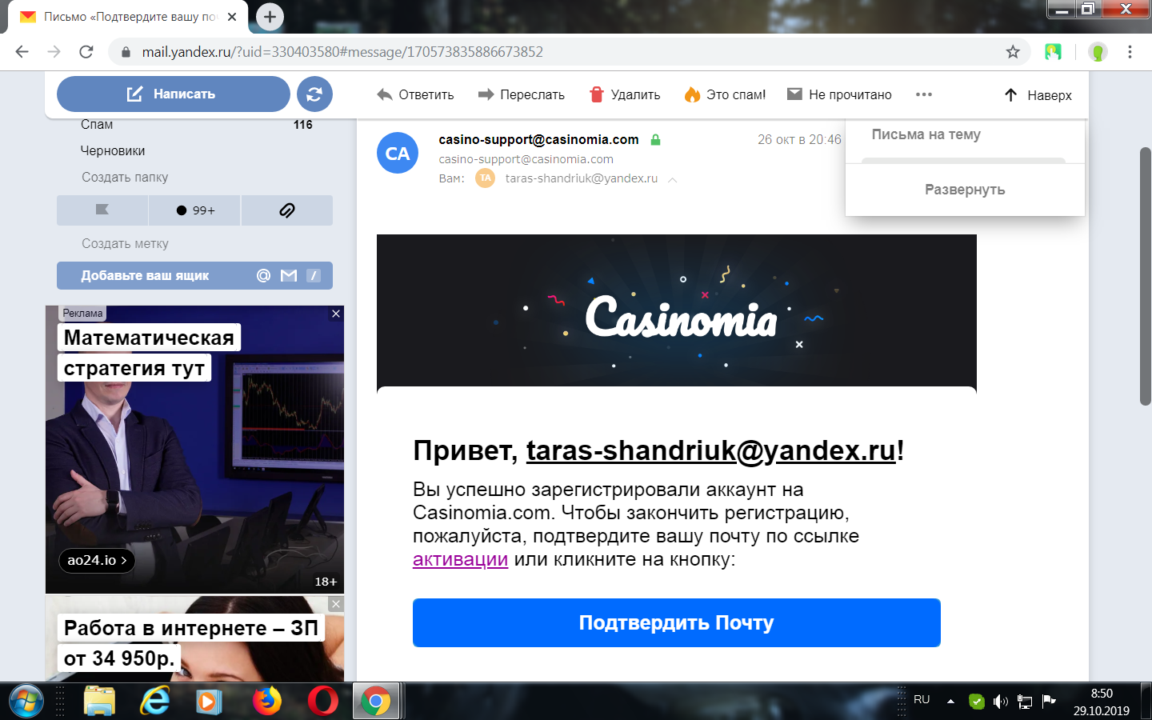Mark as spam with Это спам!
The height and width of the screenshot is (720, 1152).
click(725, 94)
